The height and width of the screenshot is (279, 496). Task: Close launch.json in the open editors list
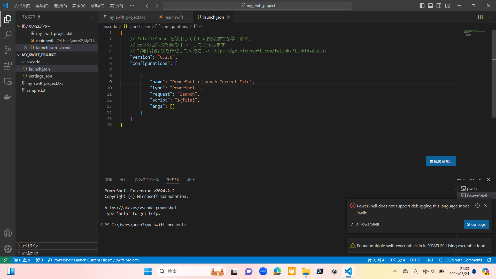tap(26, 48)
